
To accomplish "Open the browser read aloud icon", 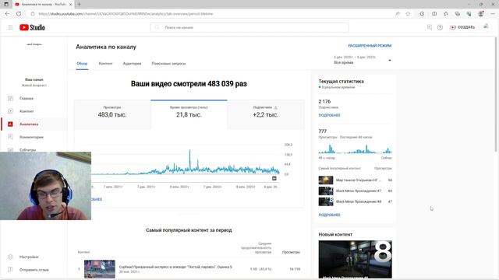I will (398, 14).
